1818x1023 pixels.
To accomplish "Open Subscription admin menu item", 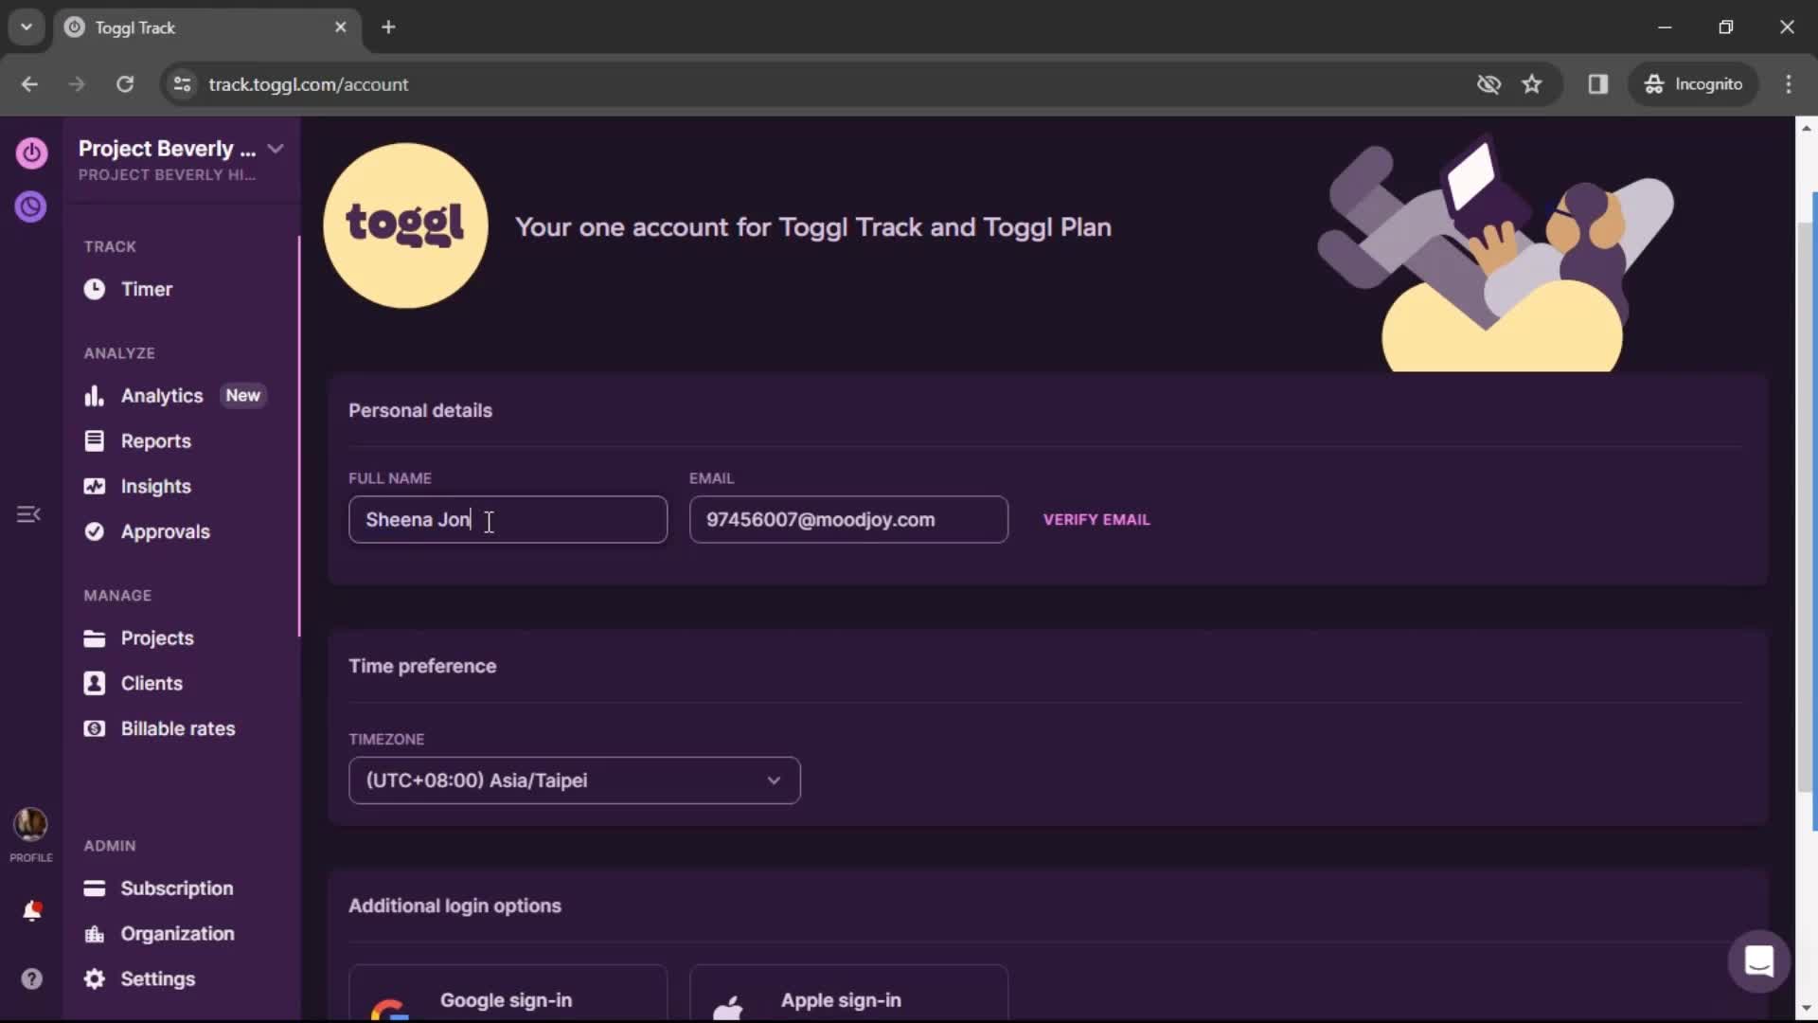I will [x=176, y=887].
